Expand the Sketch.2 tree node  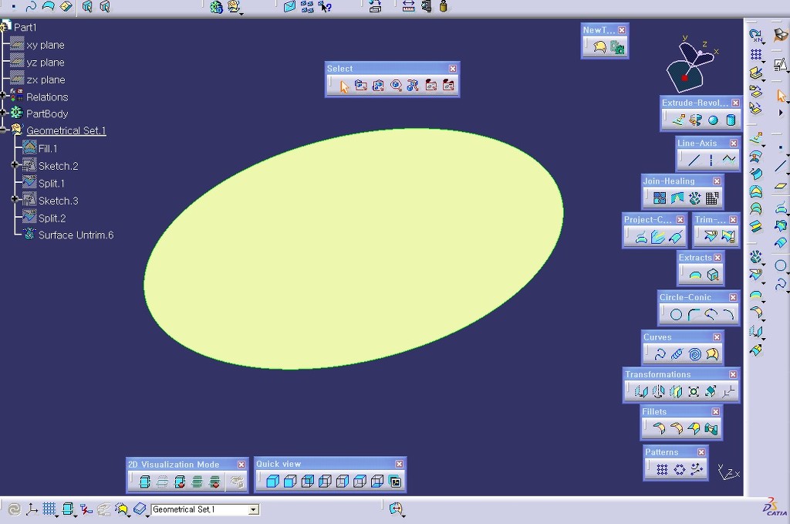pos(15,164)
